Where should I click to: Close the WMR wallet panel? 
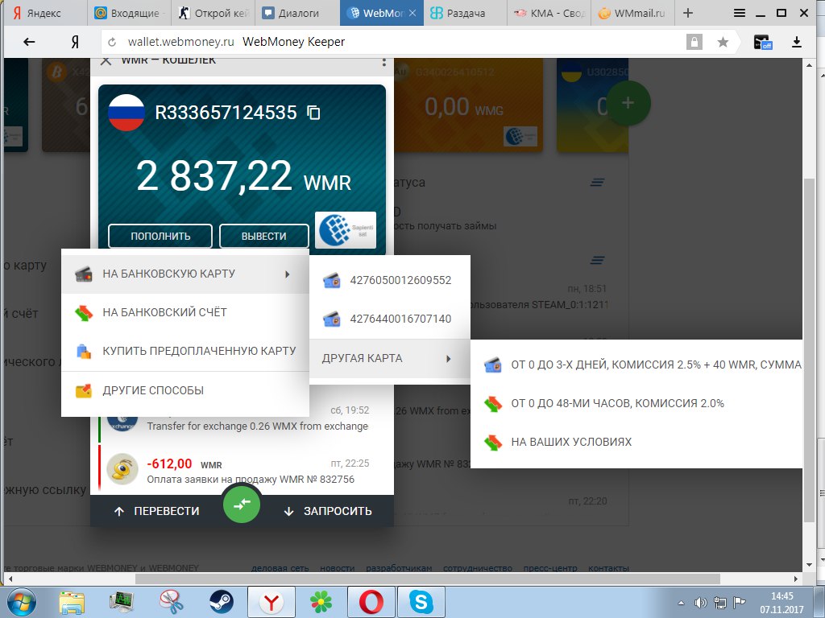[x=106, y=60]
